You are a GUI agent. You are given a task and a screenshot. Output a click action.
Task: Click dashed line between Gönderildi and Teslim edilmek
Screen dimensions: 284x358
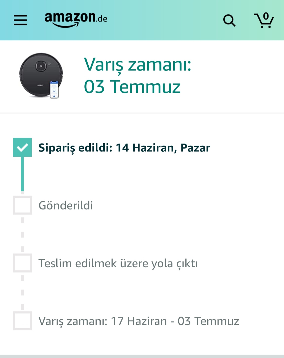(23, 234)
